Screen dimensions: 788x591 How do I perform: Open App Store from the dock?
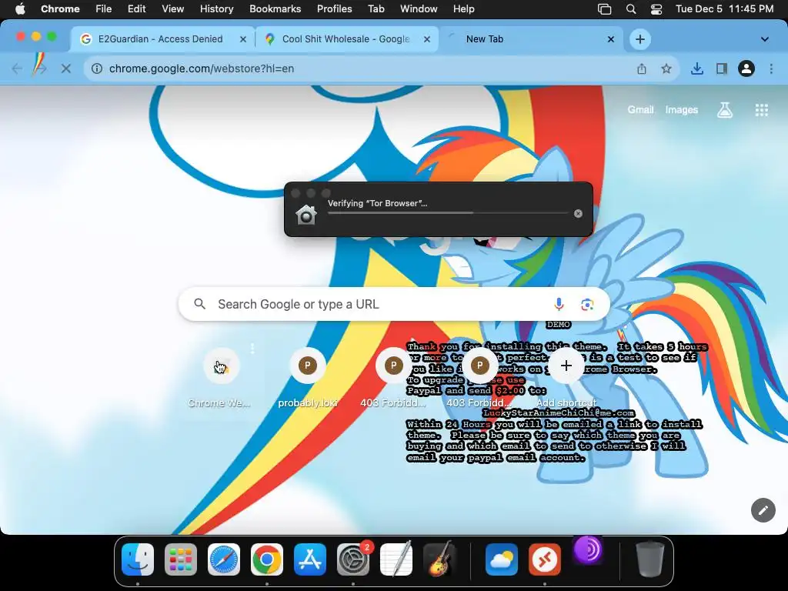pos(310,559)
